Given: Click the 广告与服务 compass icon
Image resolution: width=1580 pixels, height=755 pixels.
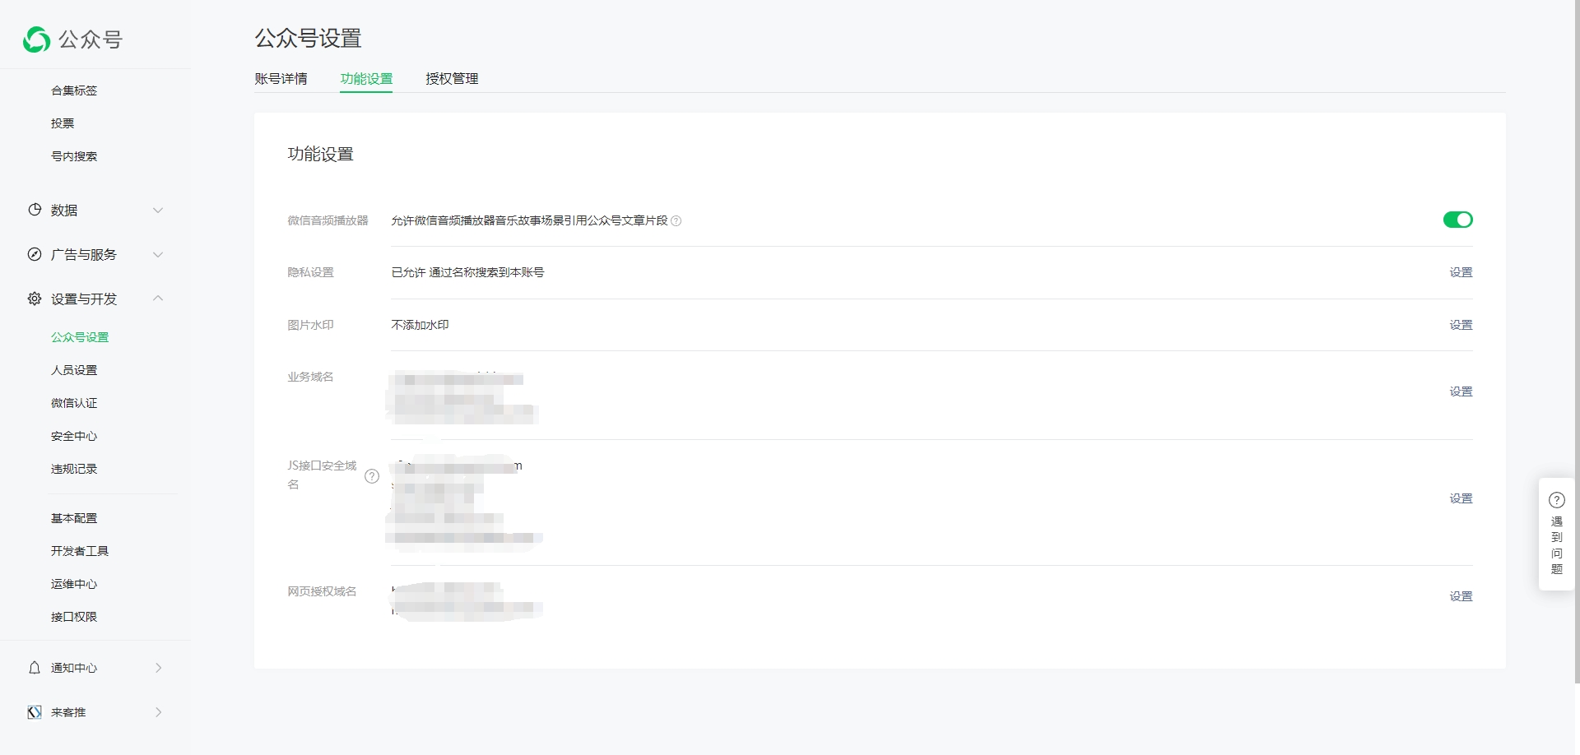Looking at the screenshot, I should click(35, 254).
